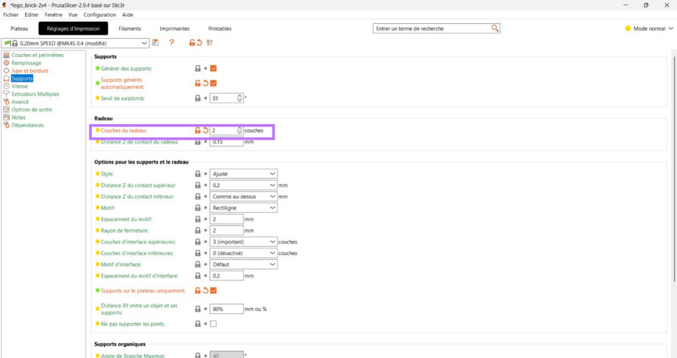Viewport: 677px width, 358px height.
Task: Select Vitesse in the left sidebar
Action: point(19,86)
